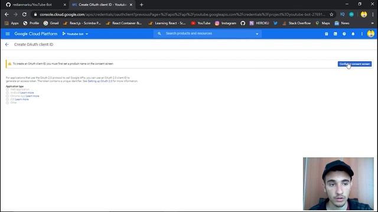The image size is (378, 212).
Task: Select the iOS radio button
Action: [x=7, y=100]
